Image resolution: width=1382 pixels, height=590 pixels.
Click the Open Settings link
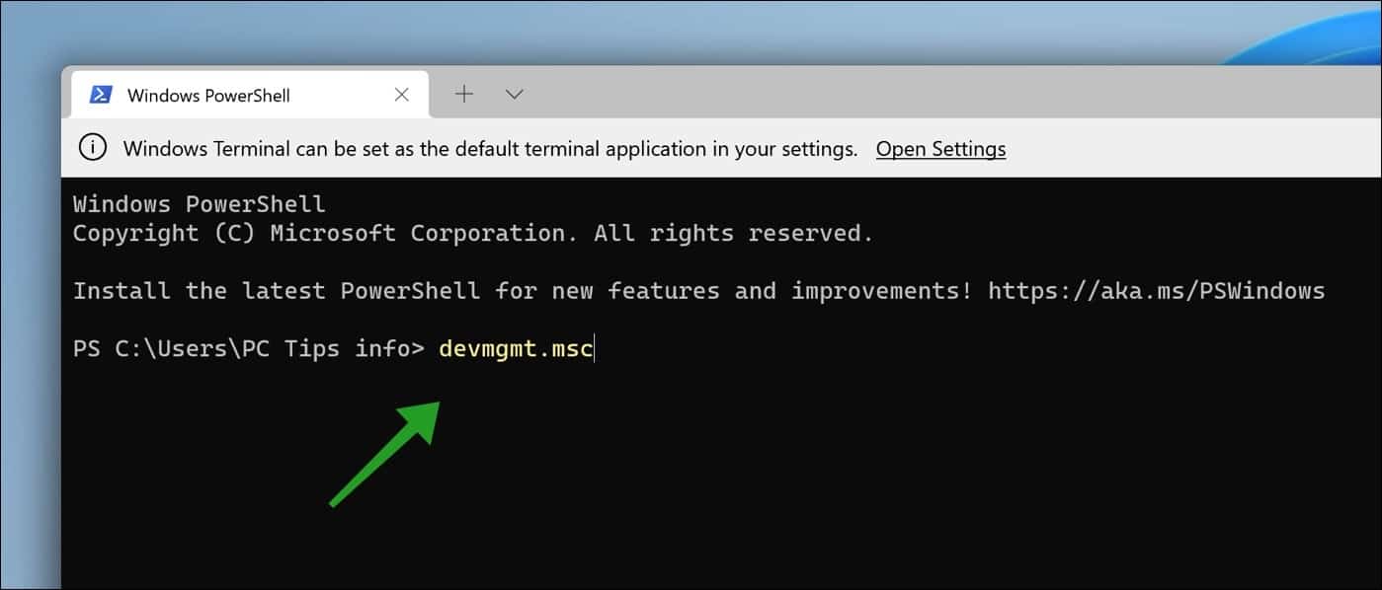click(939, 148)
